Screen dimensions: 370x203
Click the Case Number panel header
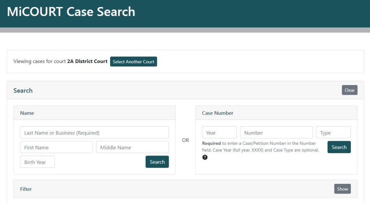218,113
